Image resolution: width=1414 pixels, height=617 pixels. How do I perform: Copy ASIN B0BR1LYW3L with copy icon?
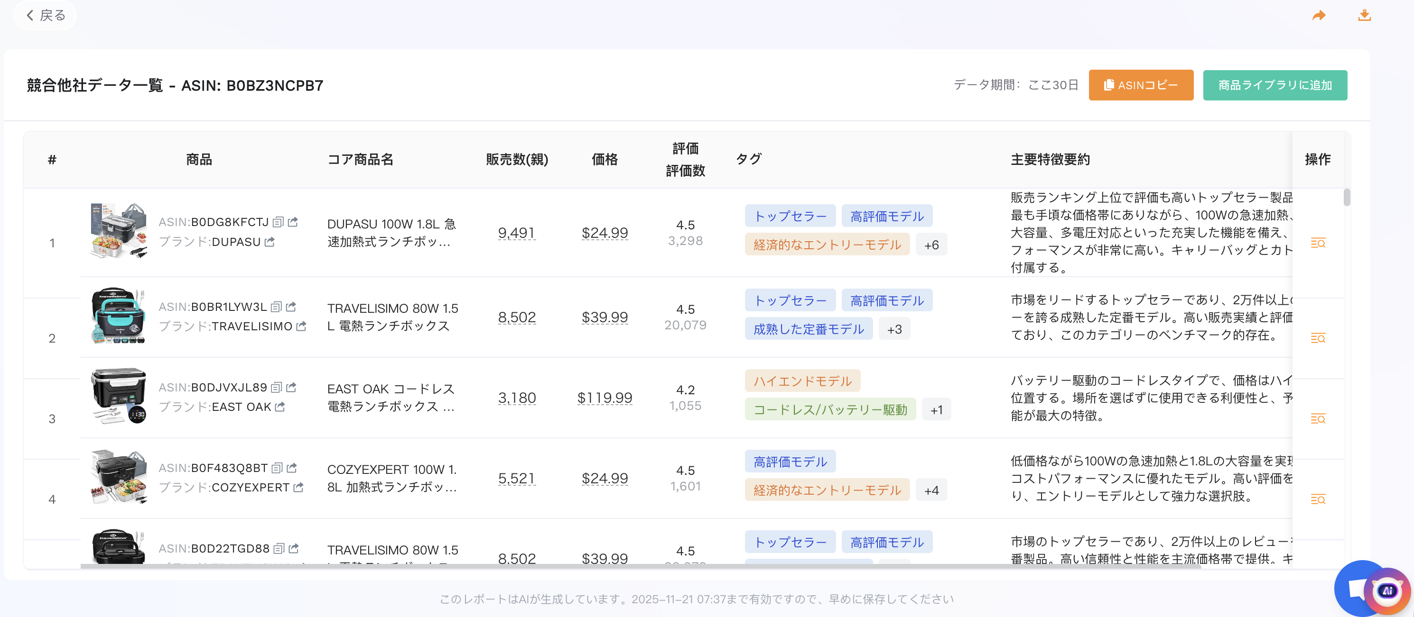[x=277, y=307]
